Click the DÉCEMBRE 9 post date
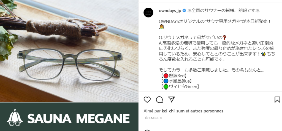 (x=153, y=118)
